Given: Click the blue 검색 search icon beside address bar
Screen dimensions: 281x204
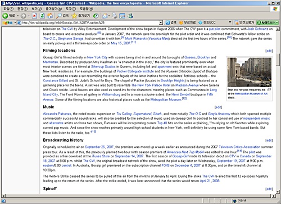Looking at the screenshot, I should [167, 22].
